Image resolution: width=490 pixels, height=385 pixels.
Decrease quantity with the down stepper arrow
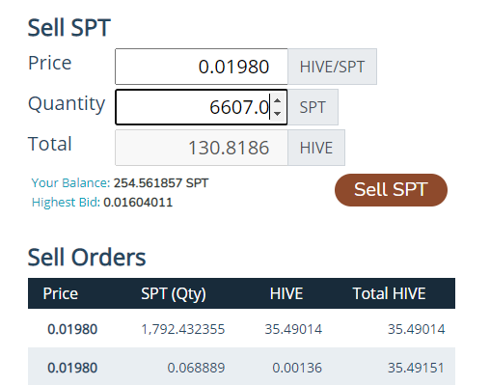[x=277, y=113]
